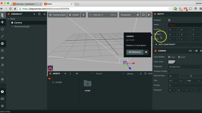This screenshot has height=113, width=202.
Task: Toggle the Frustum Culling checkbox
Action: pos(169,71)
